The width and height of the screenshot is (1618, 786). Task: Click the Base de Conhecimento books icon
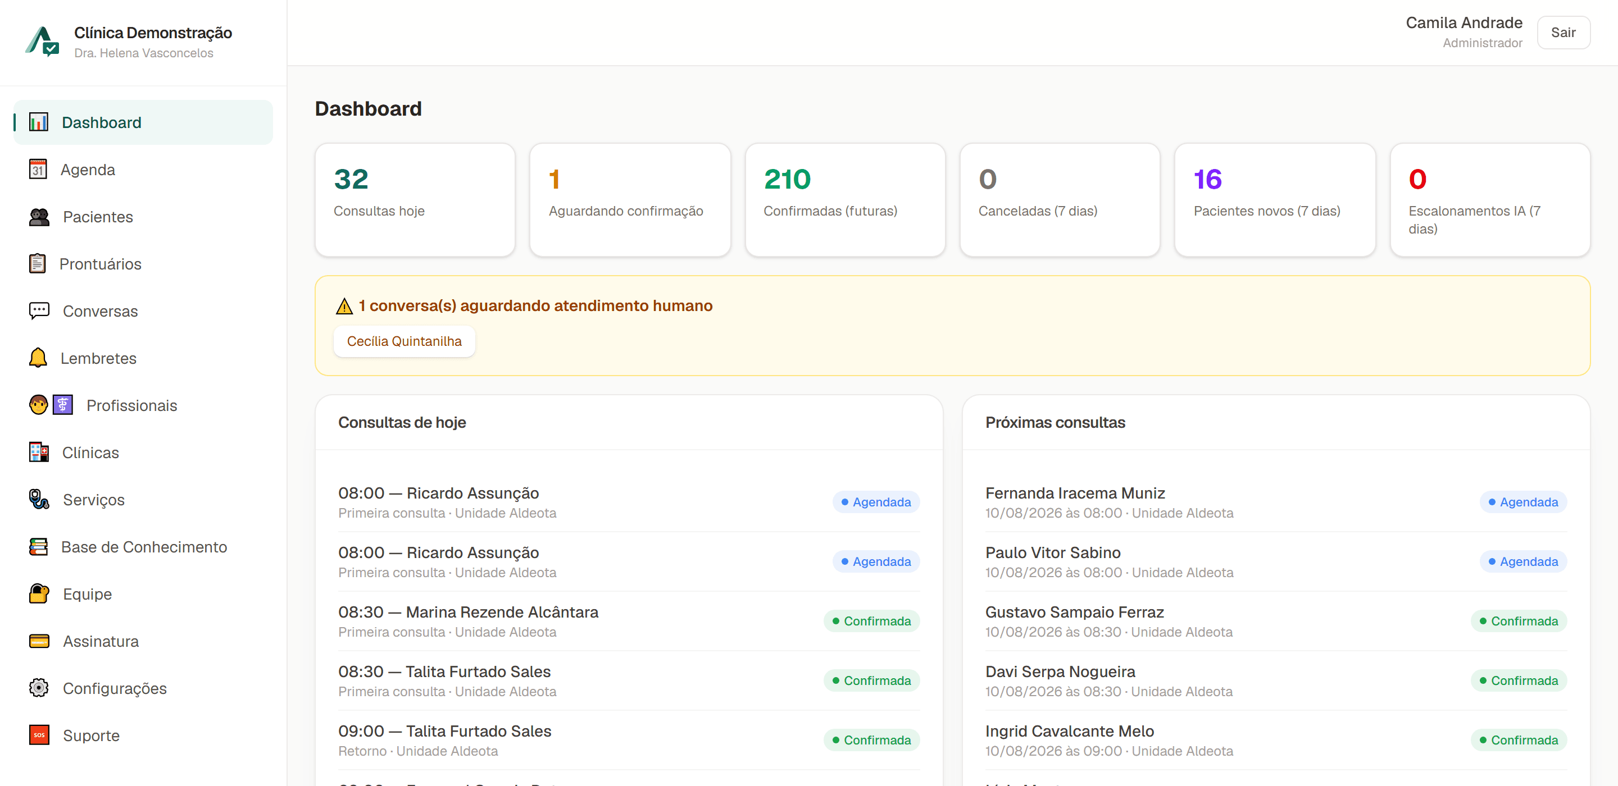(x=38, y=546)
